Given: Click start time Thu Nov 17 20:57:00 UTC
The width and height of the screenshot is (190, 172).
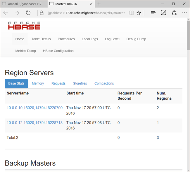Looking at the screenshot, I should (x=88, y=110).
